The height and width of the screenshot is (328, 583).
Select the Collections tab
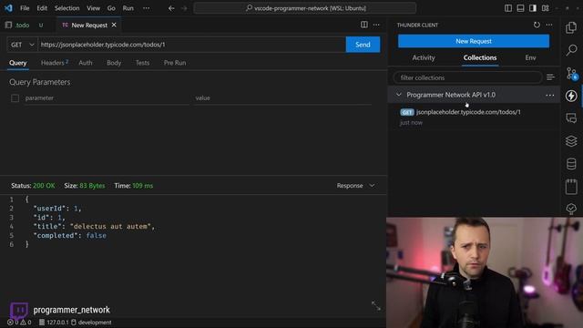[x=480, y=57]
